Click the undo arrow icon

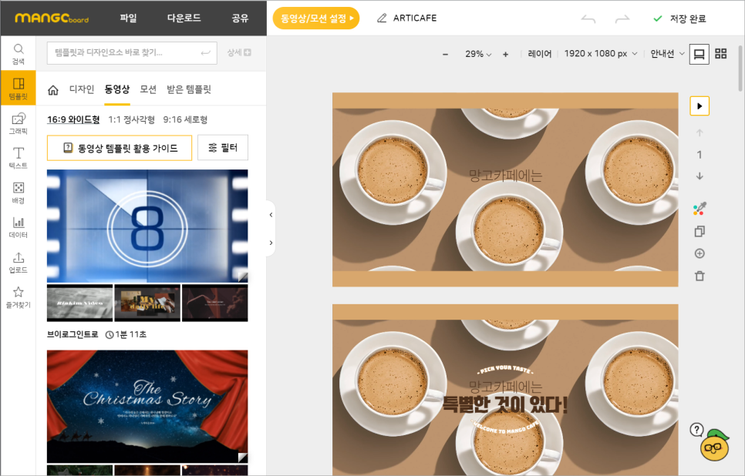588,18
